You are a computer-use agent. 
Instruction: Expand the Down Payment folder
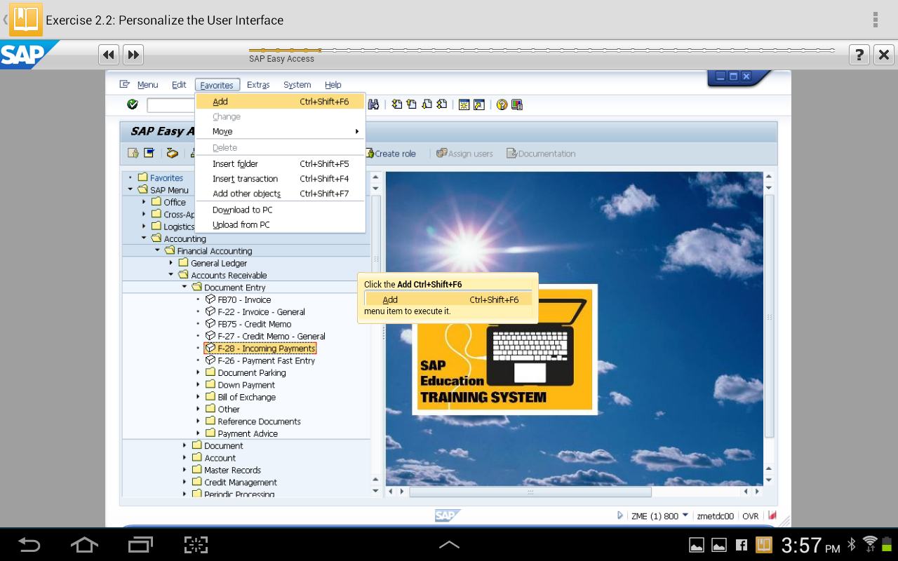point(198,385)
